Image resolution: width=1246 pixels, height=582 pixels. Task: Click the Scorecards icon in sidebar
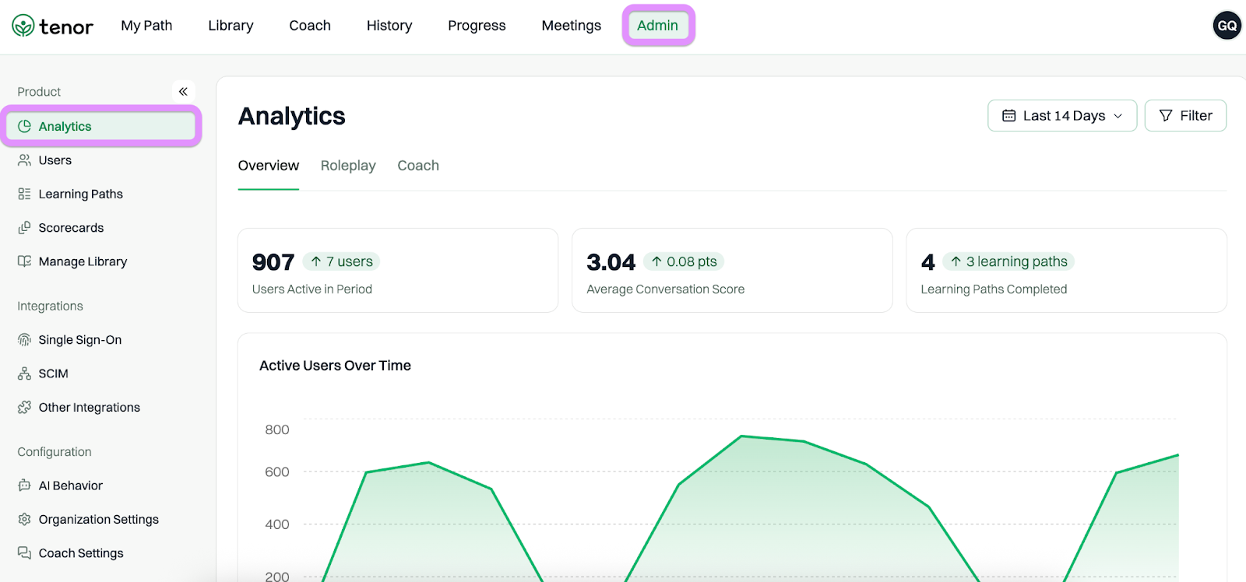click(x=24, y=228)
